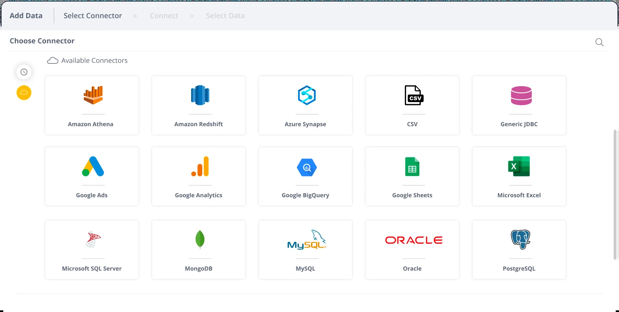Select the PostgreSQL connector
The image size is (619, 312).
click(x=519, y=250)
